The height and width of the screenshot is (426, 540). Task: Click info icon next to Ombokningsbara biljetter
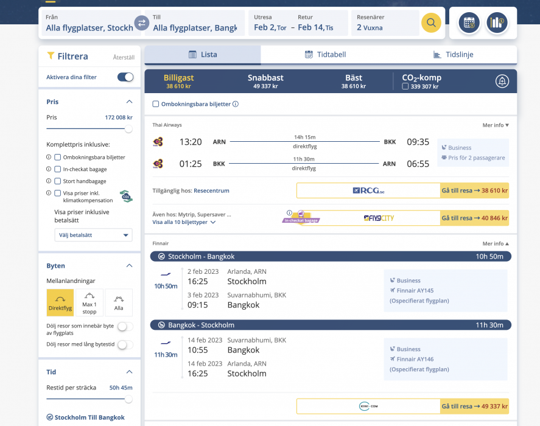pyautogui.click(x=236, y=104)
